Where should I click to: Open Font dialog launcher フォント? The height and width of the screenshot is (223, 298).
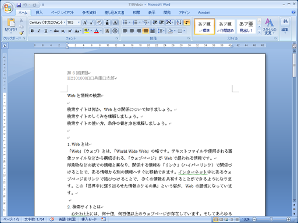117,38
